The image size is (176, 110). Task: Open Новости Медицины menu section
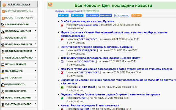19,98
